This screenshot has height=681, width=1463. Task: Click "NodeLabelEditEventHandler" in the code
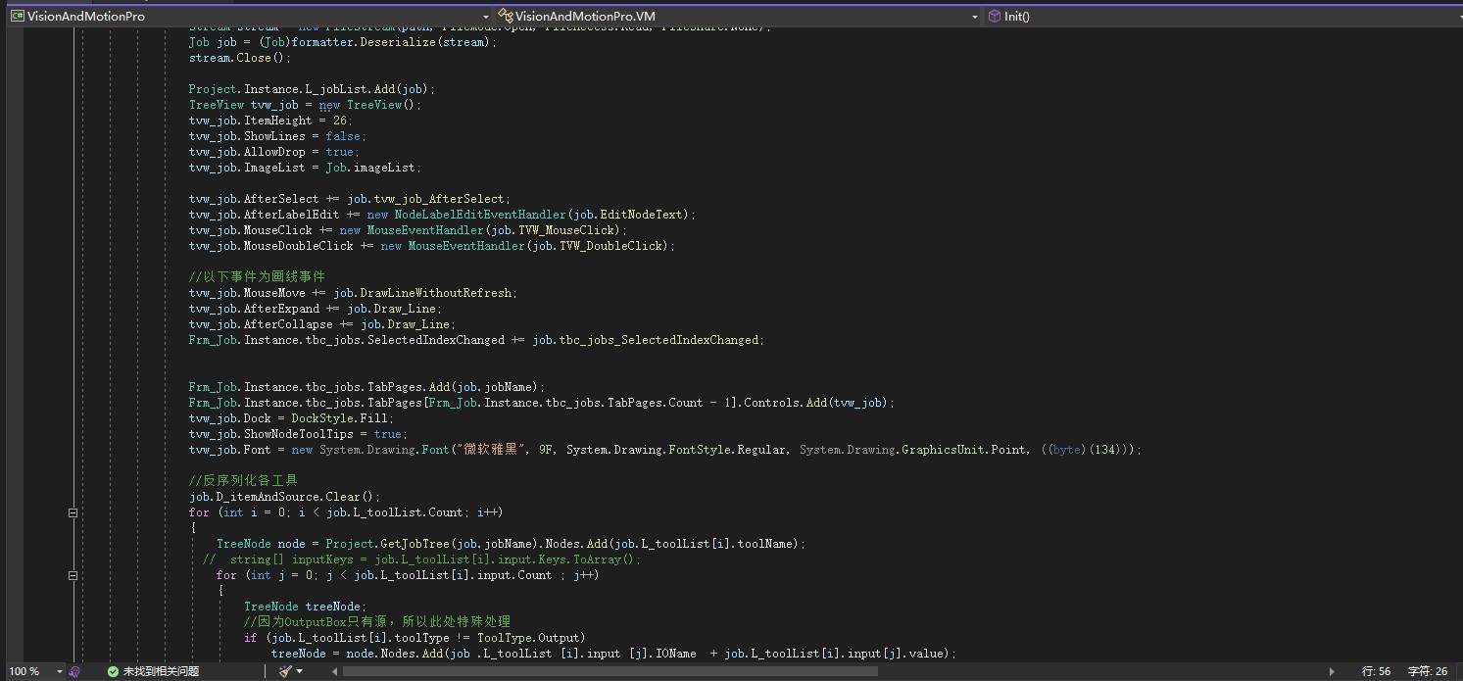tap(479, 215)
